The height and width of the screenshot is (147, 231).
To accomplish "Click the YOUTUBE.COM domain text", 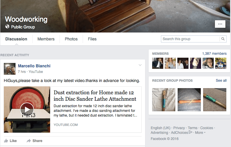I will (66, 125).
